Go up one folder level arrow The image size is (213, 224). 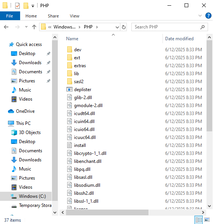pyautogui.click(x=34, y=27)
